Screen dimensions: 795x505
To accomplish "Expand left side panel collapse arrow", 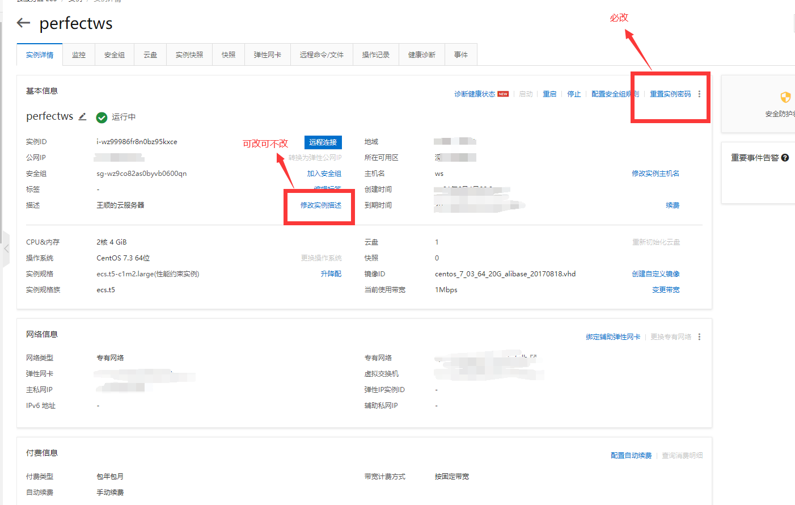I will (x=6, y=248).
